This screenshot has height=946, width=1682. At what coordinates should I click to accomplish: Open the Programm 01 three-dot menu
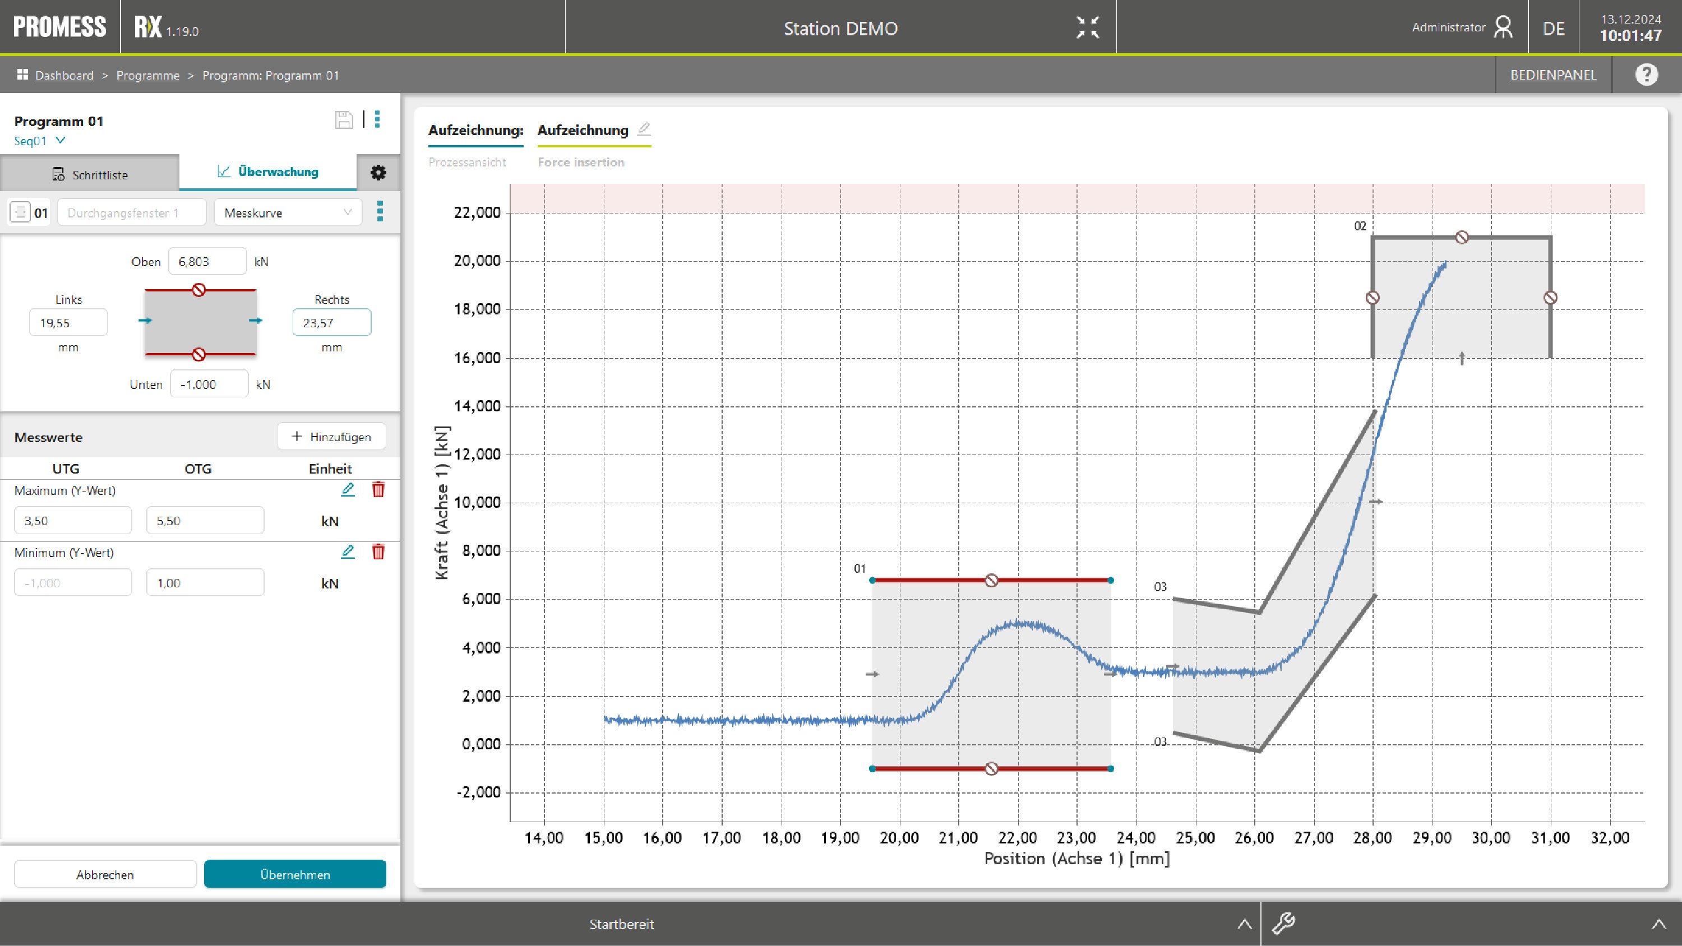pyautogui.click(x=377, y=119)
